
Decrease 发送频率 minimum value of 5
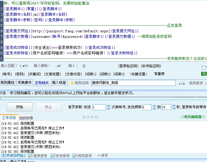154,108
